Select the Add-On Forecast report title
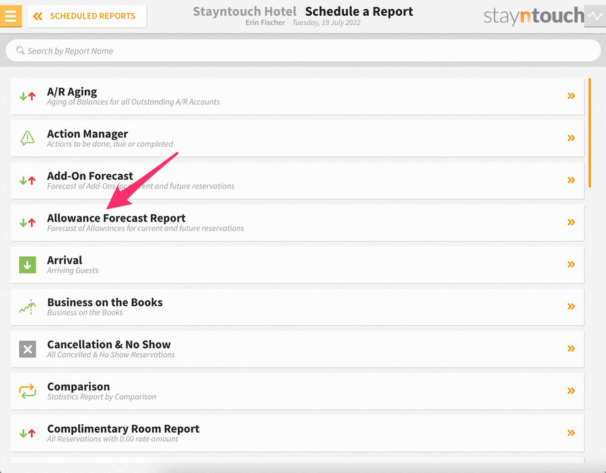606x473 pixels. tap(90, 176)
